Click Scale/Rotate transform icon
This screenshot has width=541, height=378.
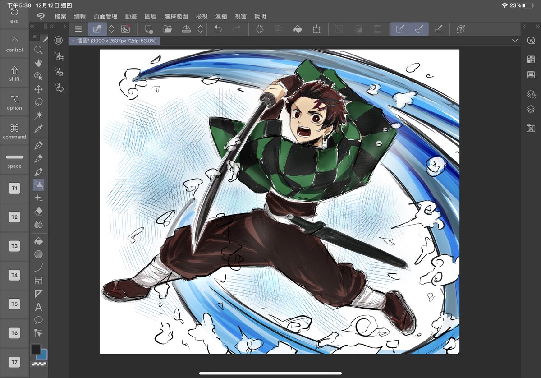[316, 29]
